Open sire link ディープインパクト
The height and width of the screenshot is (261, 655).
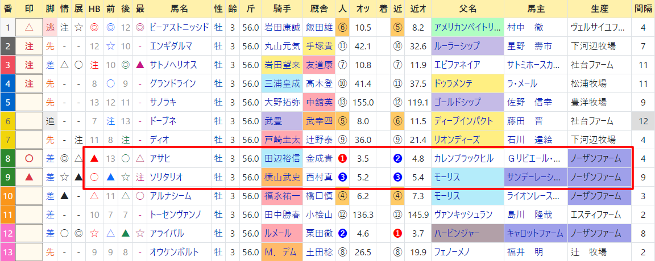(464, 121)
